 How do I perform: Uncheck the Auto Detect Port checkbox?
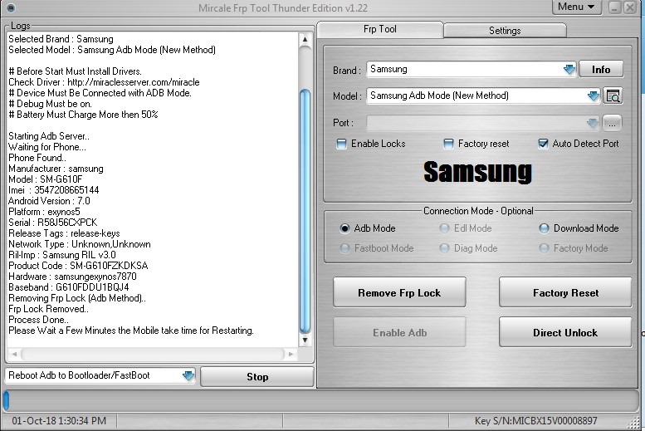click(543, 144)
